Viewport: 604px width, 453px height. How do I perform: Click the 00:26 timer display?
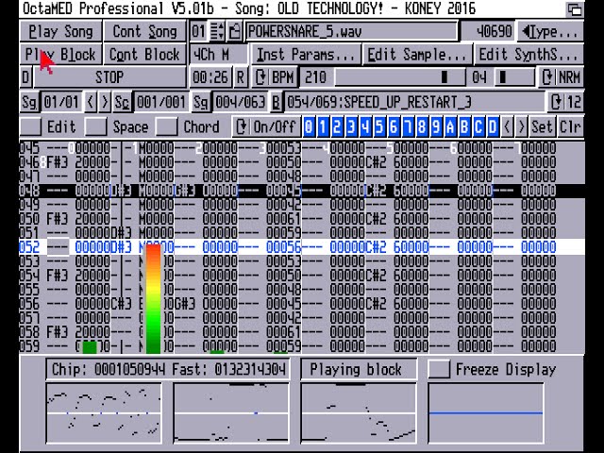(x=210, y=77)
